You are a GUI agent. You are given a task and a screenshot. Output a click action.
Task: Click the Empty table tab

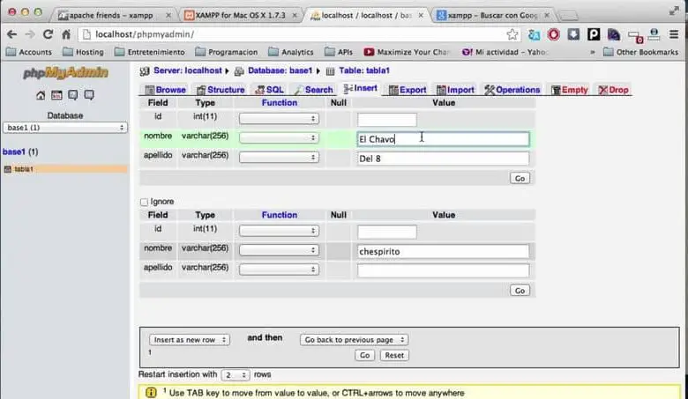[x=570, y=90]
